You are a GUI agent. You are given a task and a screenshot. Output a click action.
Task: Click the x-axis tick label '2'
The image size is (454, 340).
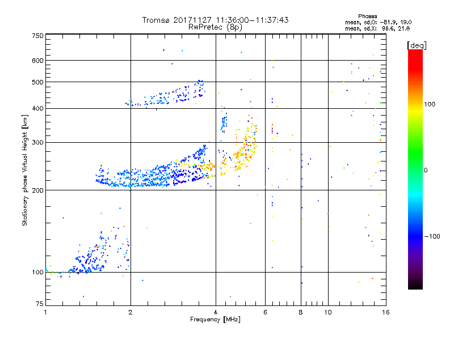tap(131, 312)
